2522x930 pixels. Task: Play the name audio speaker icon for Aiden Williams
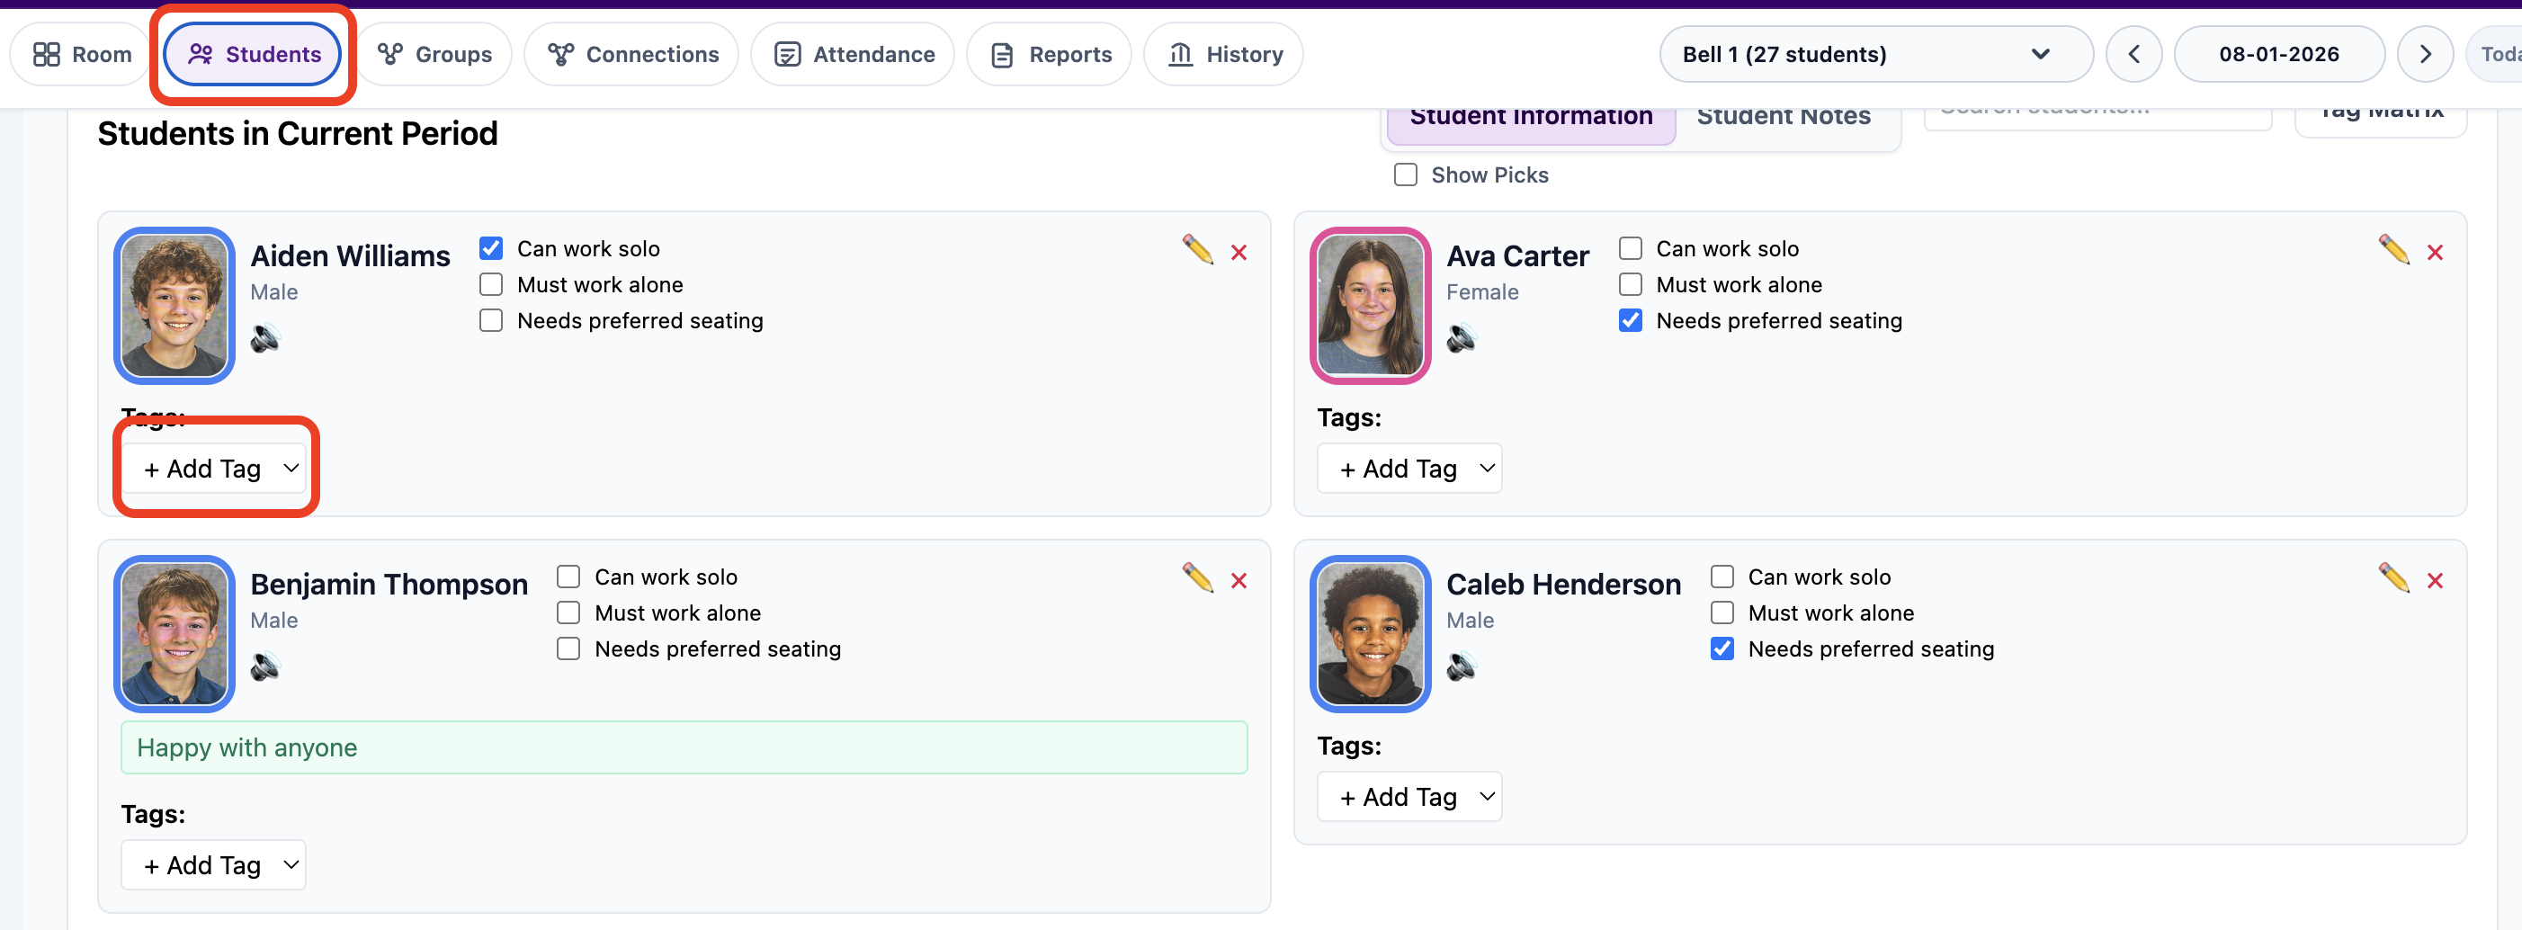point(265,339)
